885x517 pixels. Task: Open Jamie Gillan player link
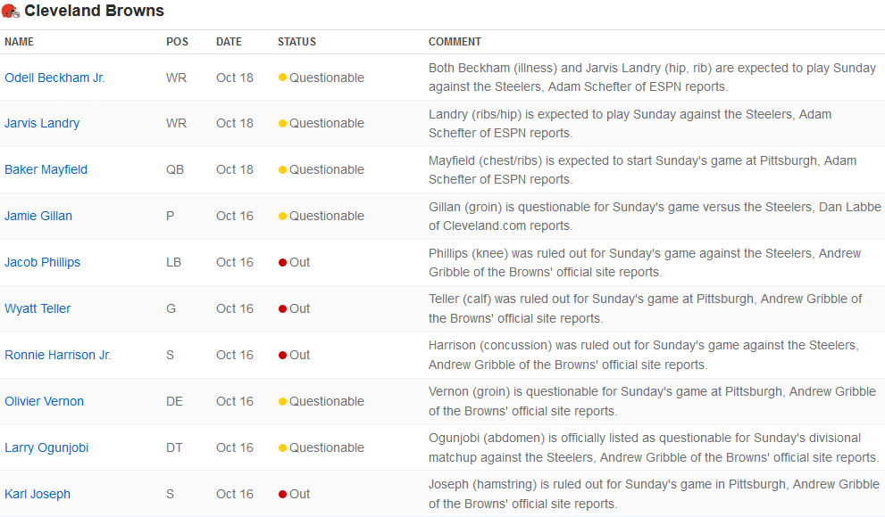click(38, 216)
